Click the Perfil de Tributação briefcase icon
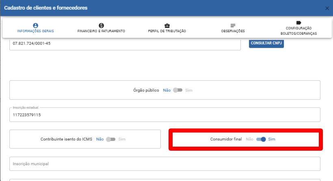The width and height of the screenshot is (333, 181). pyautogui.click(x=167, y=26)
